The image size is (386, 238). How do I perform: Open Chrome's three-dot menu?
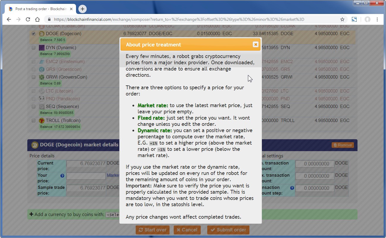pyautogui.click(x=377, y=19)
